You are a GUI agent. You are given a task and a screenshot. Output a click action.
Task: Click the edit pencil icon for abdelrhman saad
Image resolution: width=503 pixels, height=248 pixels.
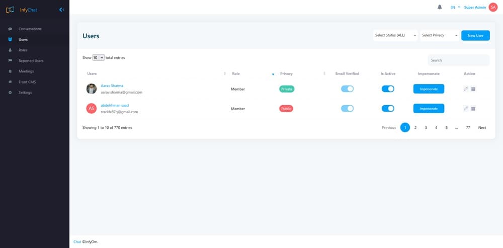pyautogui.click(x=466, y=109)
